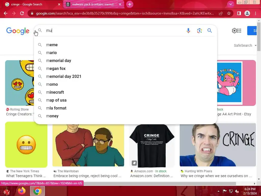Select the 'minecraft' suggestion
This screenshot has height=196, width=261.
point(125,92)
